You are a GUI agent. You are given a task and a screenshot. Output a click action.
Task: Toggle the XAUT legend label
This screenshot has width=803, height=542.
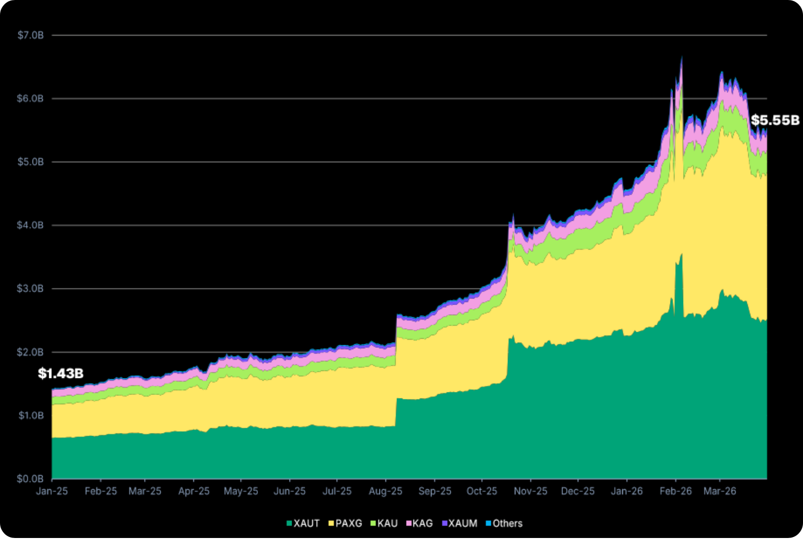(307, 523)
